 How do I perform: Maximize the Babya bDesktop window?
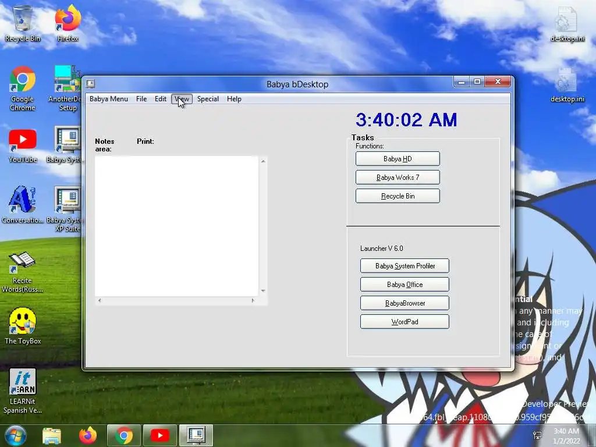pos(477,81)
